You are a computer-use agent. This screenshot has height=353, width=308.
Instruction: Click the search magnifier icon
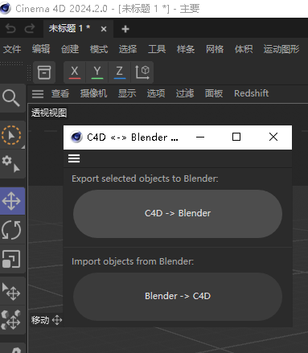(11, 98)
